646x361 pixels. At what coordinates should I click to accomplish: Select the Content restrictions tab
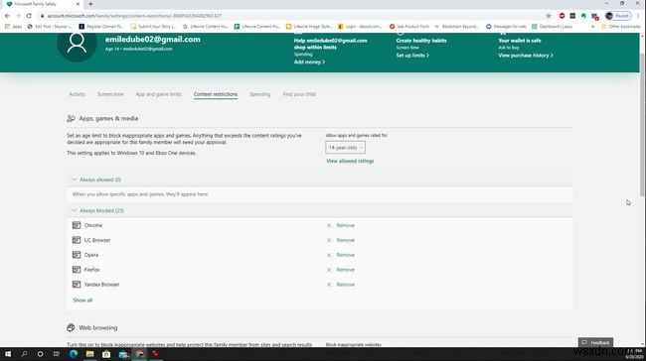click(x=216, y=94)
